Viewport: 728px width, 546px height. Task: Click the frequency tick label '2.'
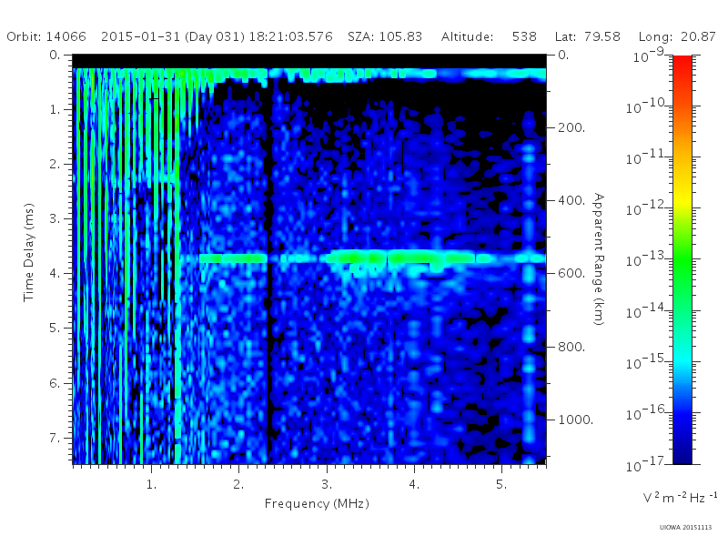pyautogui.click(x=238, y=484)
